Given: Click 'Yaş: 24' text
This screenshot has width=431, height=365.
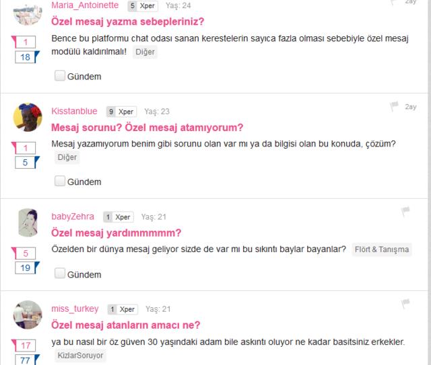Looking at the screenshot, I should pyautogui.click(x=178, y=5).
